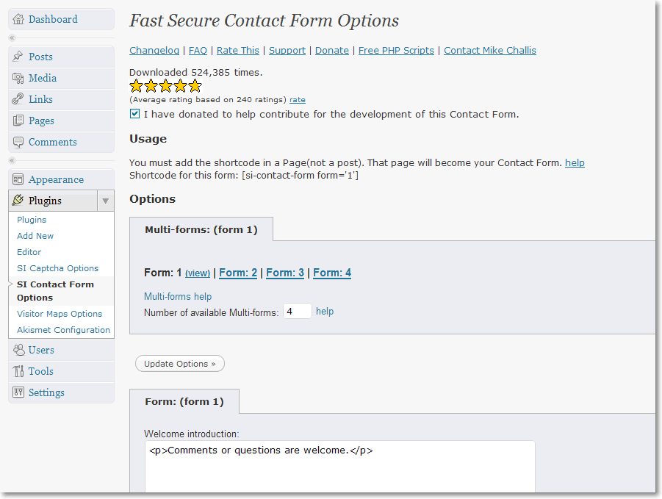Click the Pages icon in sidebar

pyautogui.click(x=18, y=121)
